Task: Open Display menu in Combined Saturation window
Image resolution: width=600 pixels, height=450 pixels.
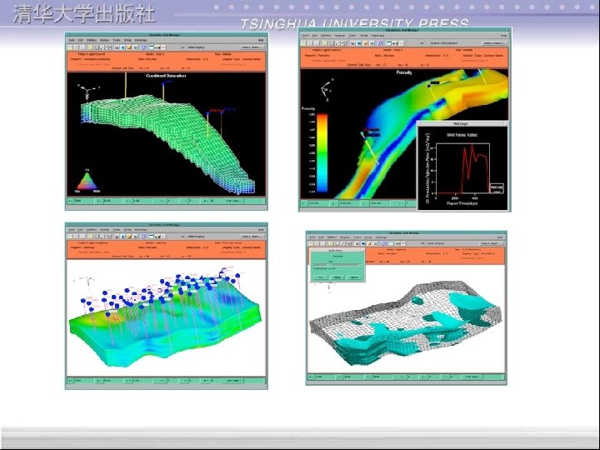Action: [104, 40]
